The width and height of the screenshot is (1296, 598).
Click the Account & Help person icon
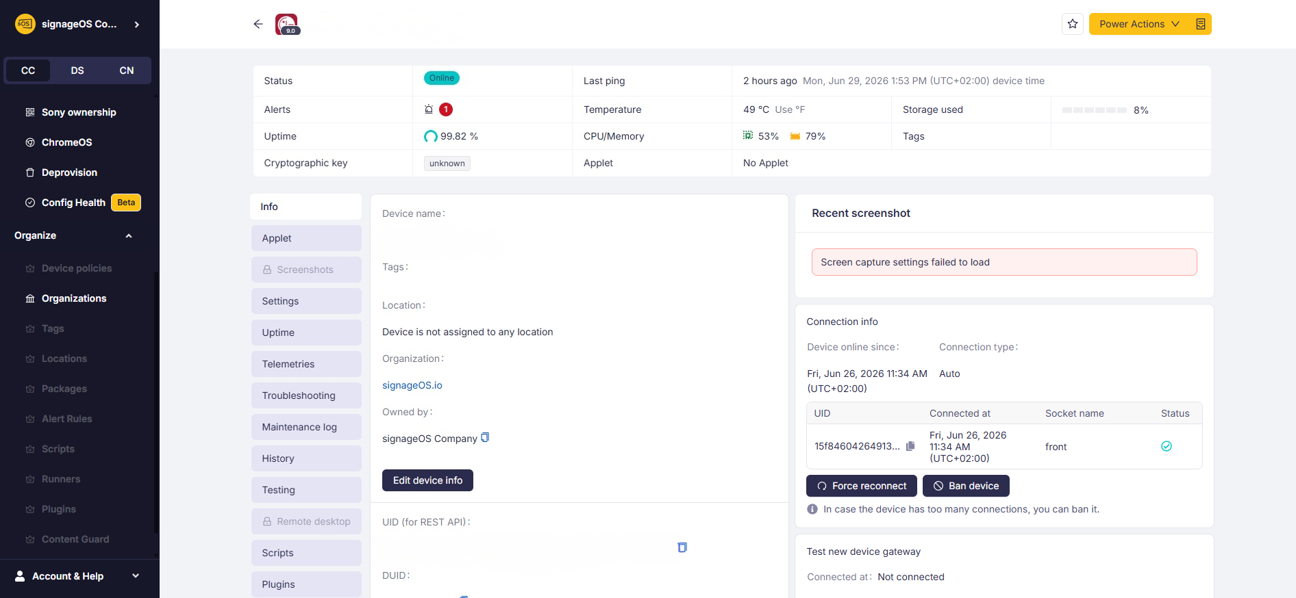[x=20, y=576]
